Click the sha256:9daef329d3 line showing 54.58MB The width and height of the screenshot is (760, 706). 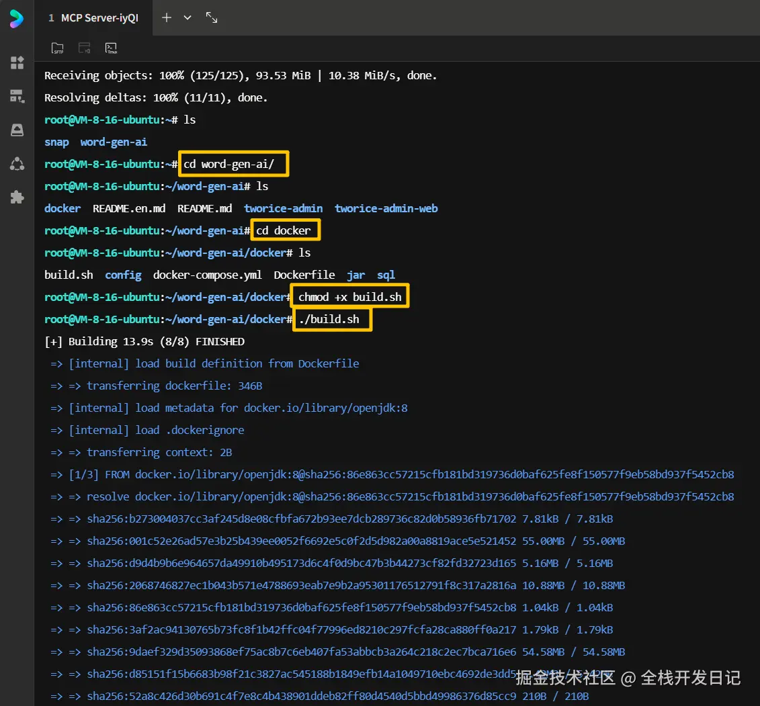pos(337,652)
